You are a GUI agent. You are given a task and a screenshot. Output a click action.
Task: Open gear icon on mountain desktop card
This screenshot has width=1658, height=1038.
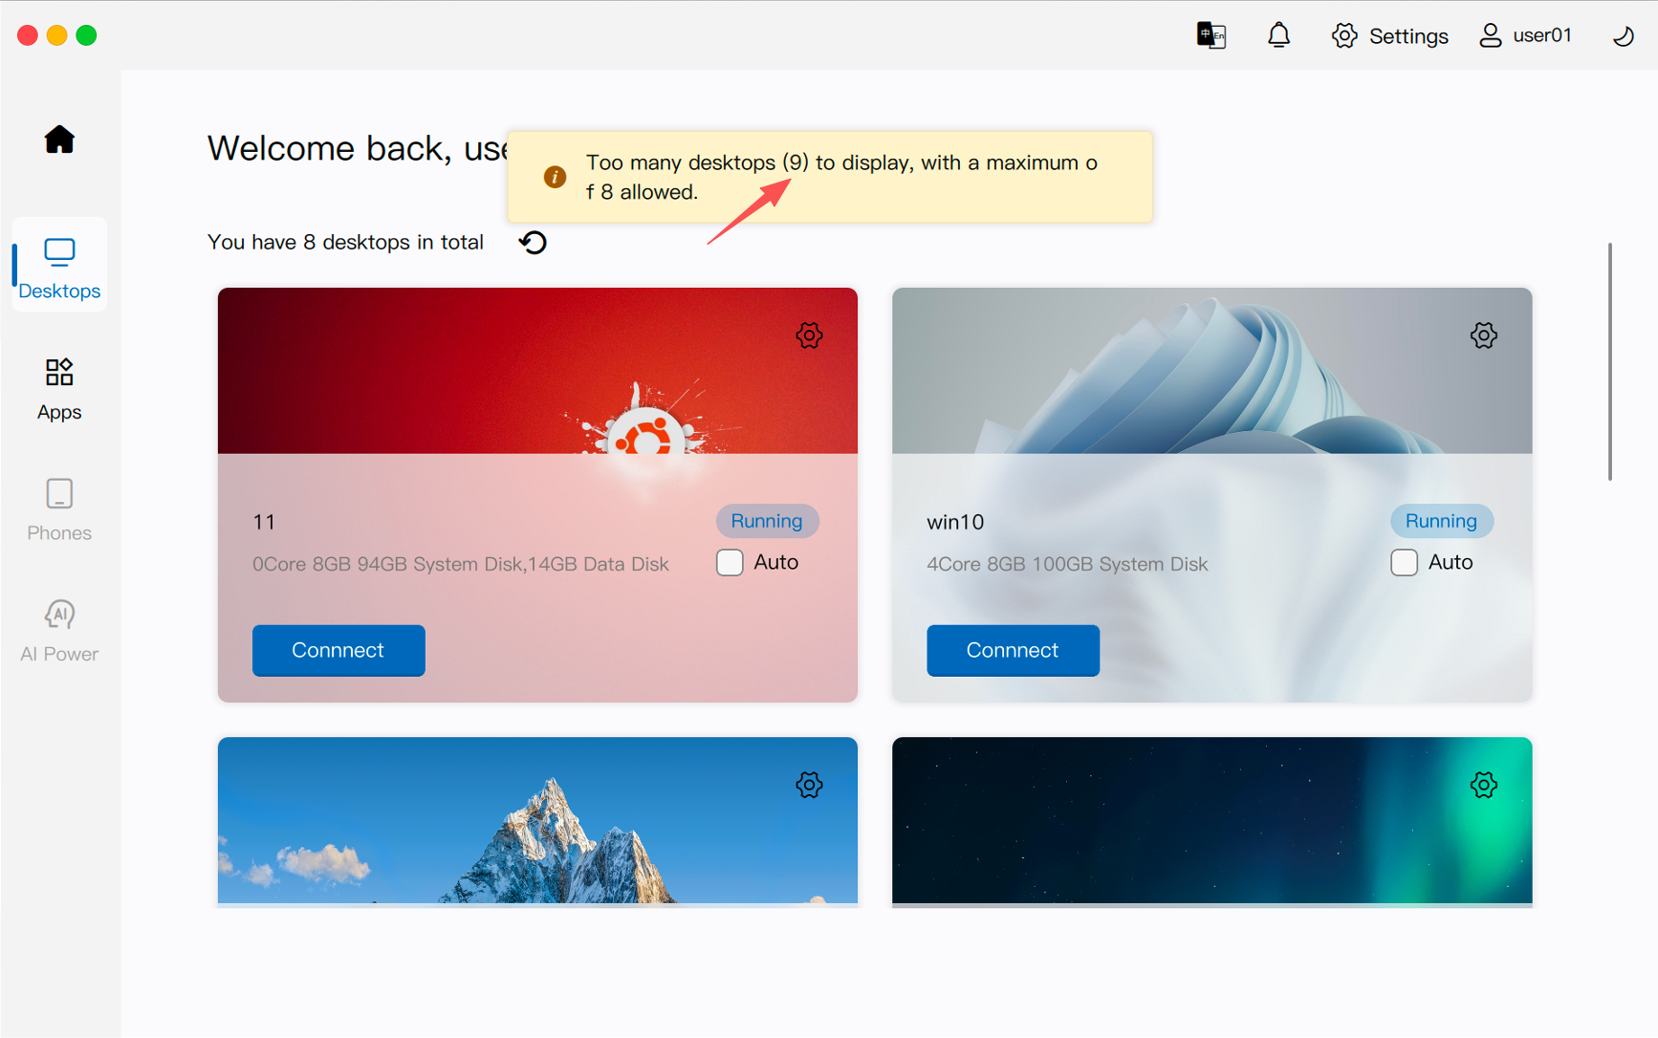click(809, 785)
